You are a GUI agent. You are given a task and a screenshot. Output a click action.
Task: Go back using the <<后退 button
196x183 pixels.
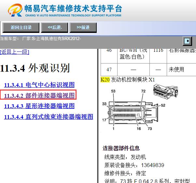54,27
